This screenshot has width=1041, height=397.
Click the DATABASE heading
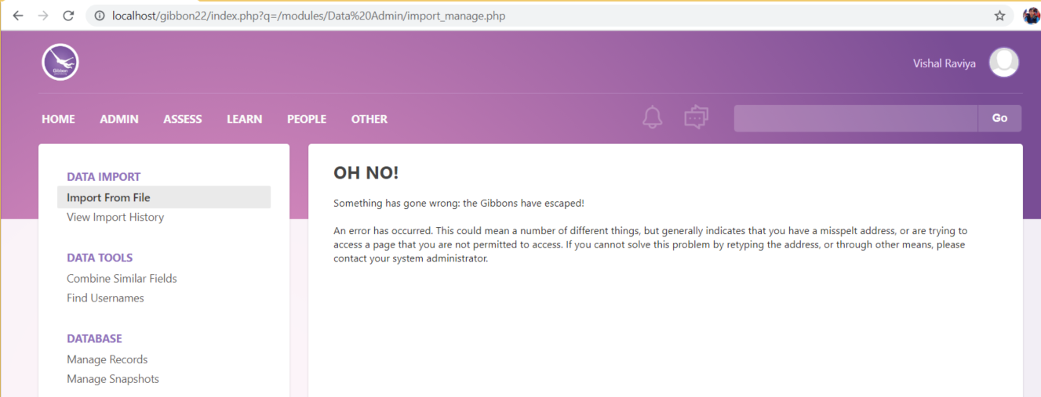coord(94,338)
